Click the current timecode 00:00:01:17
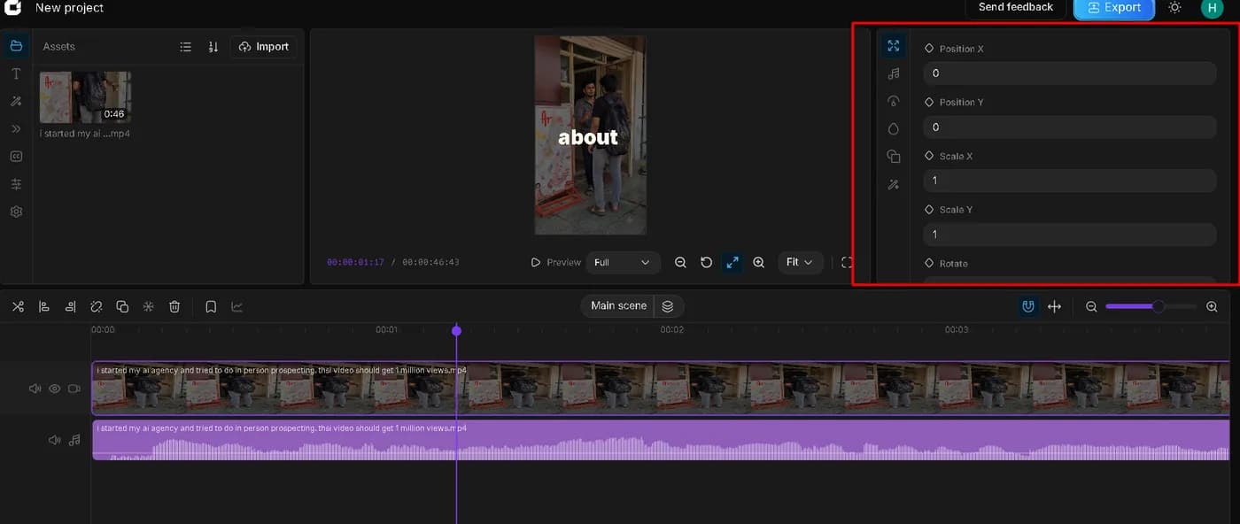1240x524 pixels. tap(355, 262)
